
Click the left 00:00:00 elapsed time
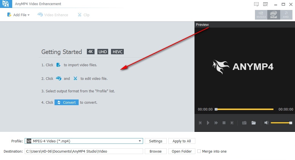tap(205, 109)
